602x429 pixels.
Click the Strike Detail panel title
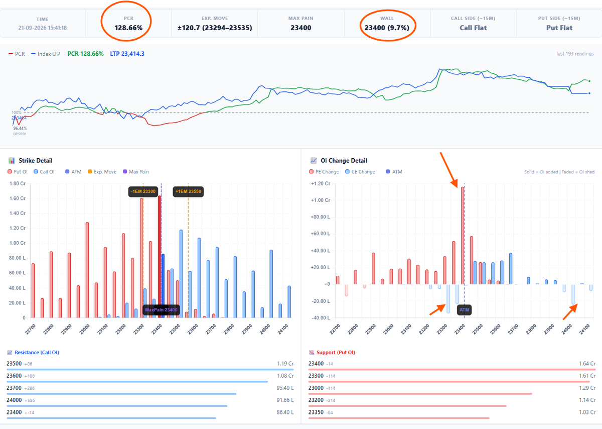pyautogui.click(x=36, y=161)
